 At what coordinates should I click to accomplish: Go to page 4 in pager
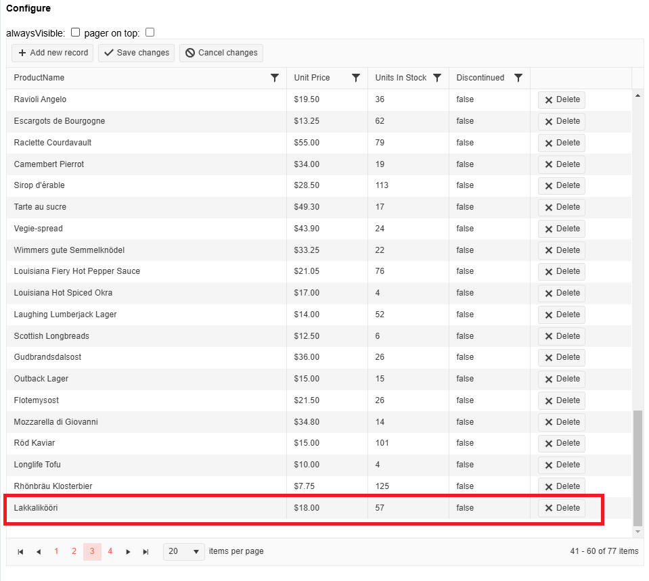(x=110, y=552)
